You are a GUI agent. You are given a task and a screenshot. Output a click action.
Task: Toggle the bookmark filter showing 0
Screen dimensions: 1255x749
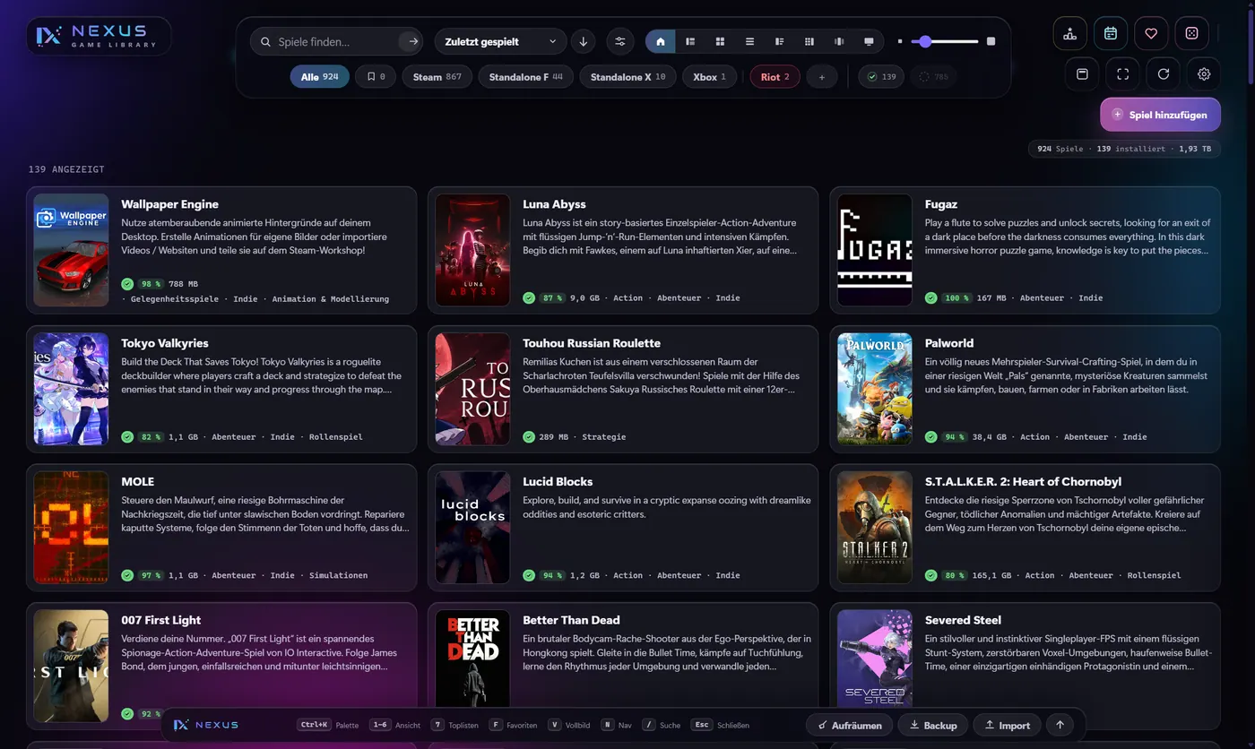[x=376, y=77]
